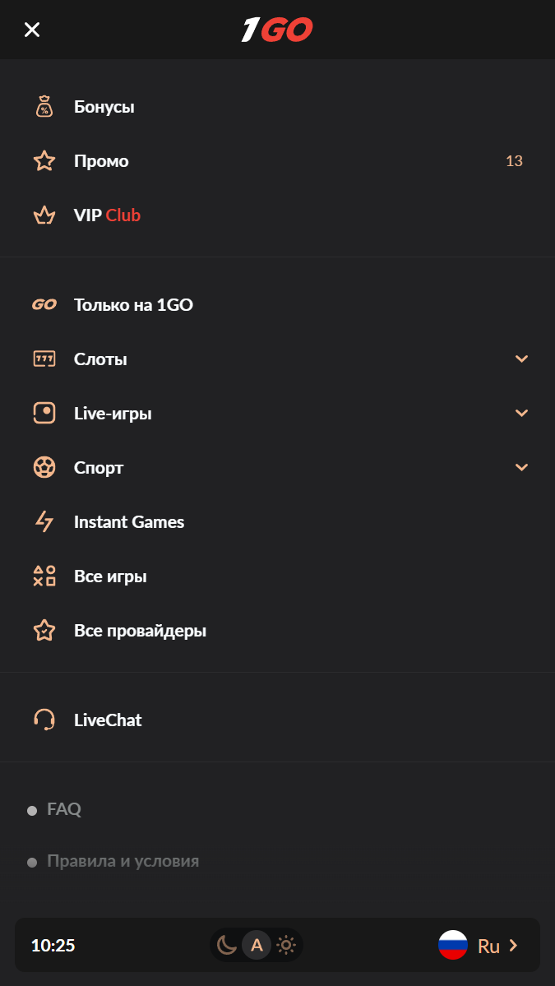This screenshot has width=555, height=986.
Task: Click the VIP Club crown icon
Action: (x=44, y=215)
